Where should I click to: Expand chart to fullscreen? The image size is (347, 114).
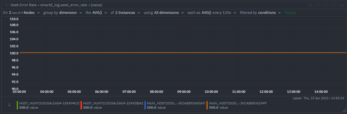tap(334, 5)
